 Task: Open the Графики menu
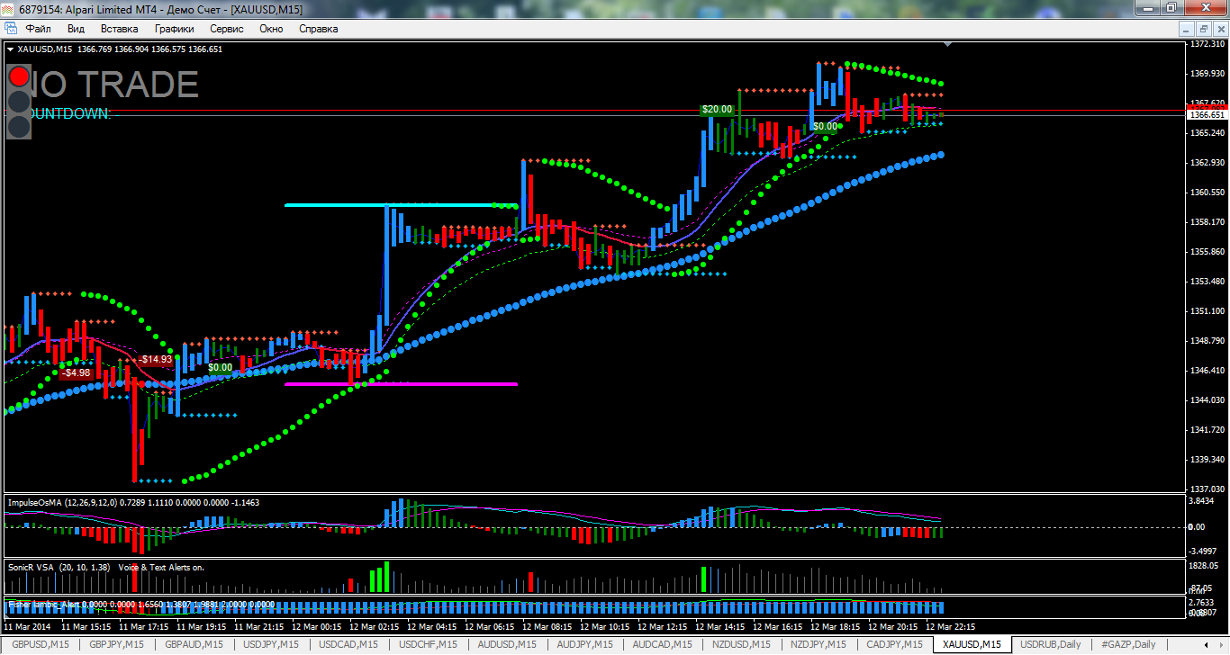pos(174,29)
